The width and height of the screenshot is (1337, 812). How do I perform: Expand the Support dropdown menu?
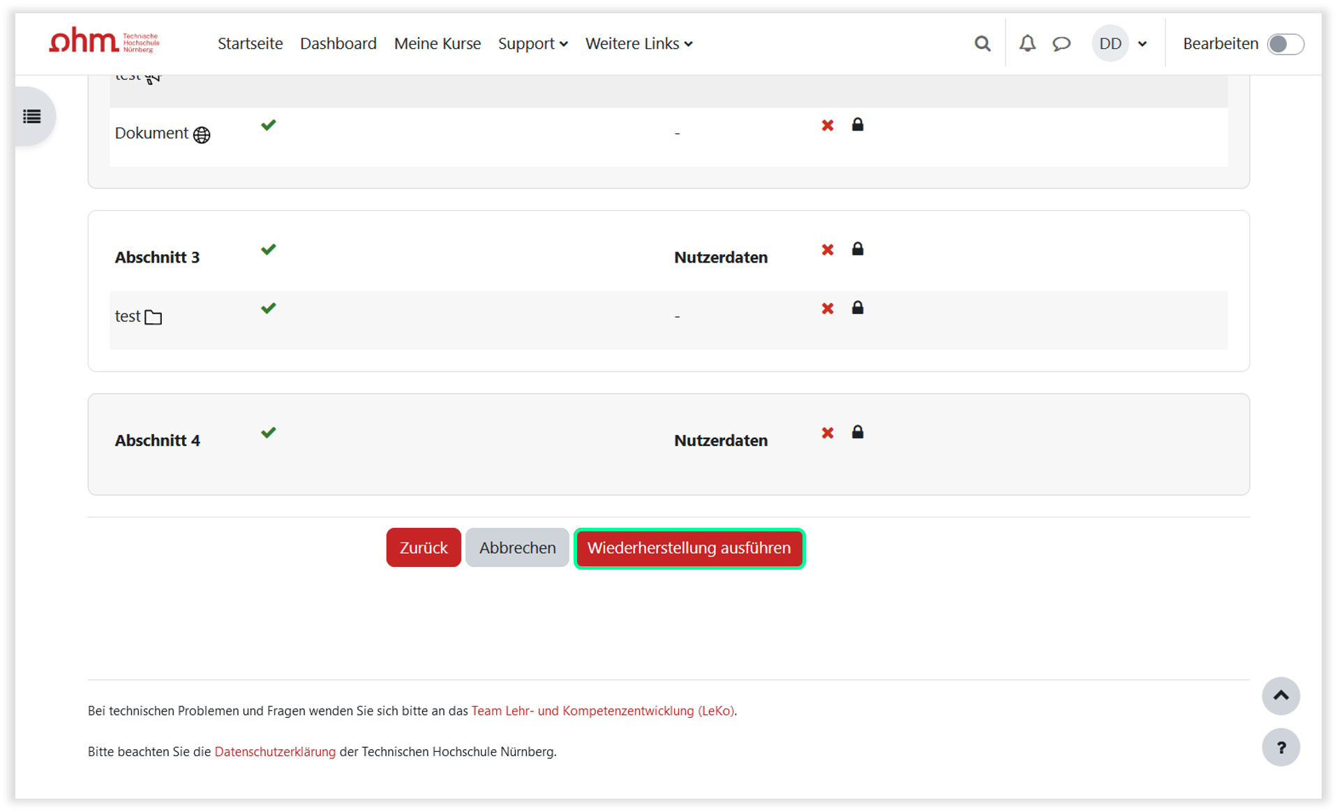point(532,44)
